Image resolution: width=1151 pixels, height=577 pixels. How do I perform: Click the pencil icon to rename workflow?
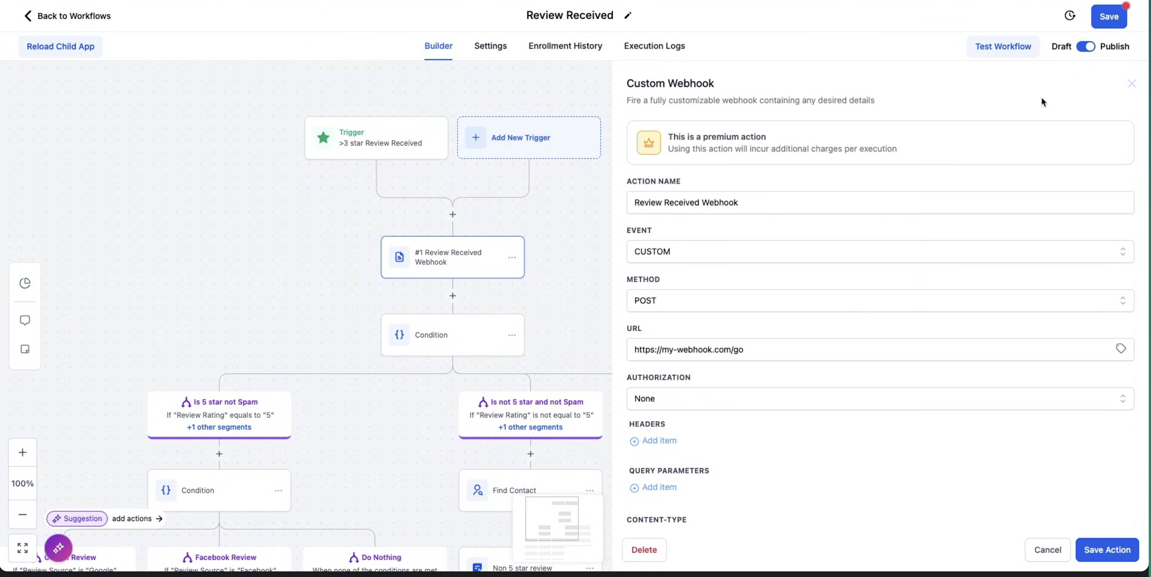tap(628, 16)
